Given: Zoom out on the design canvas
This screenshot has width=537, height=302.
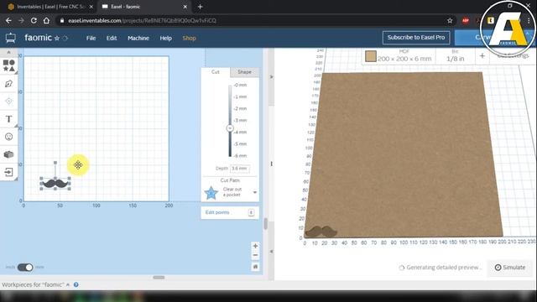Looking at the screenshot, I should click(255, 255).
